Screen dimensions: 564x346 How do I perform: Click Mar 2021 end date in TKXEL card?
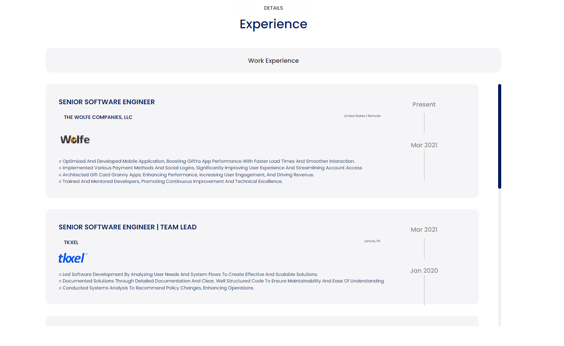424,230
